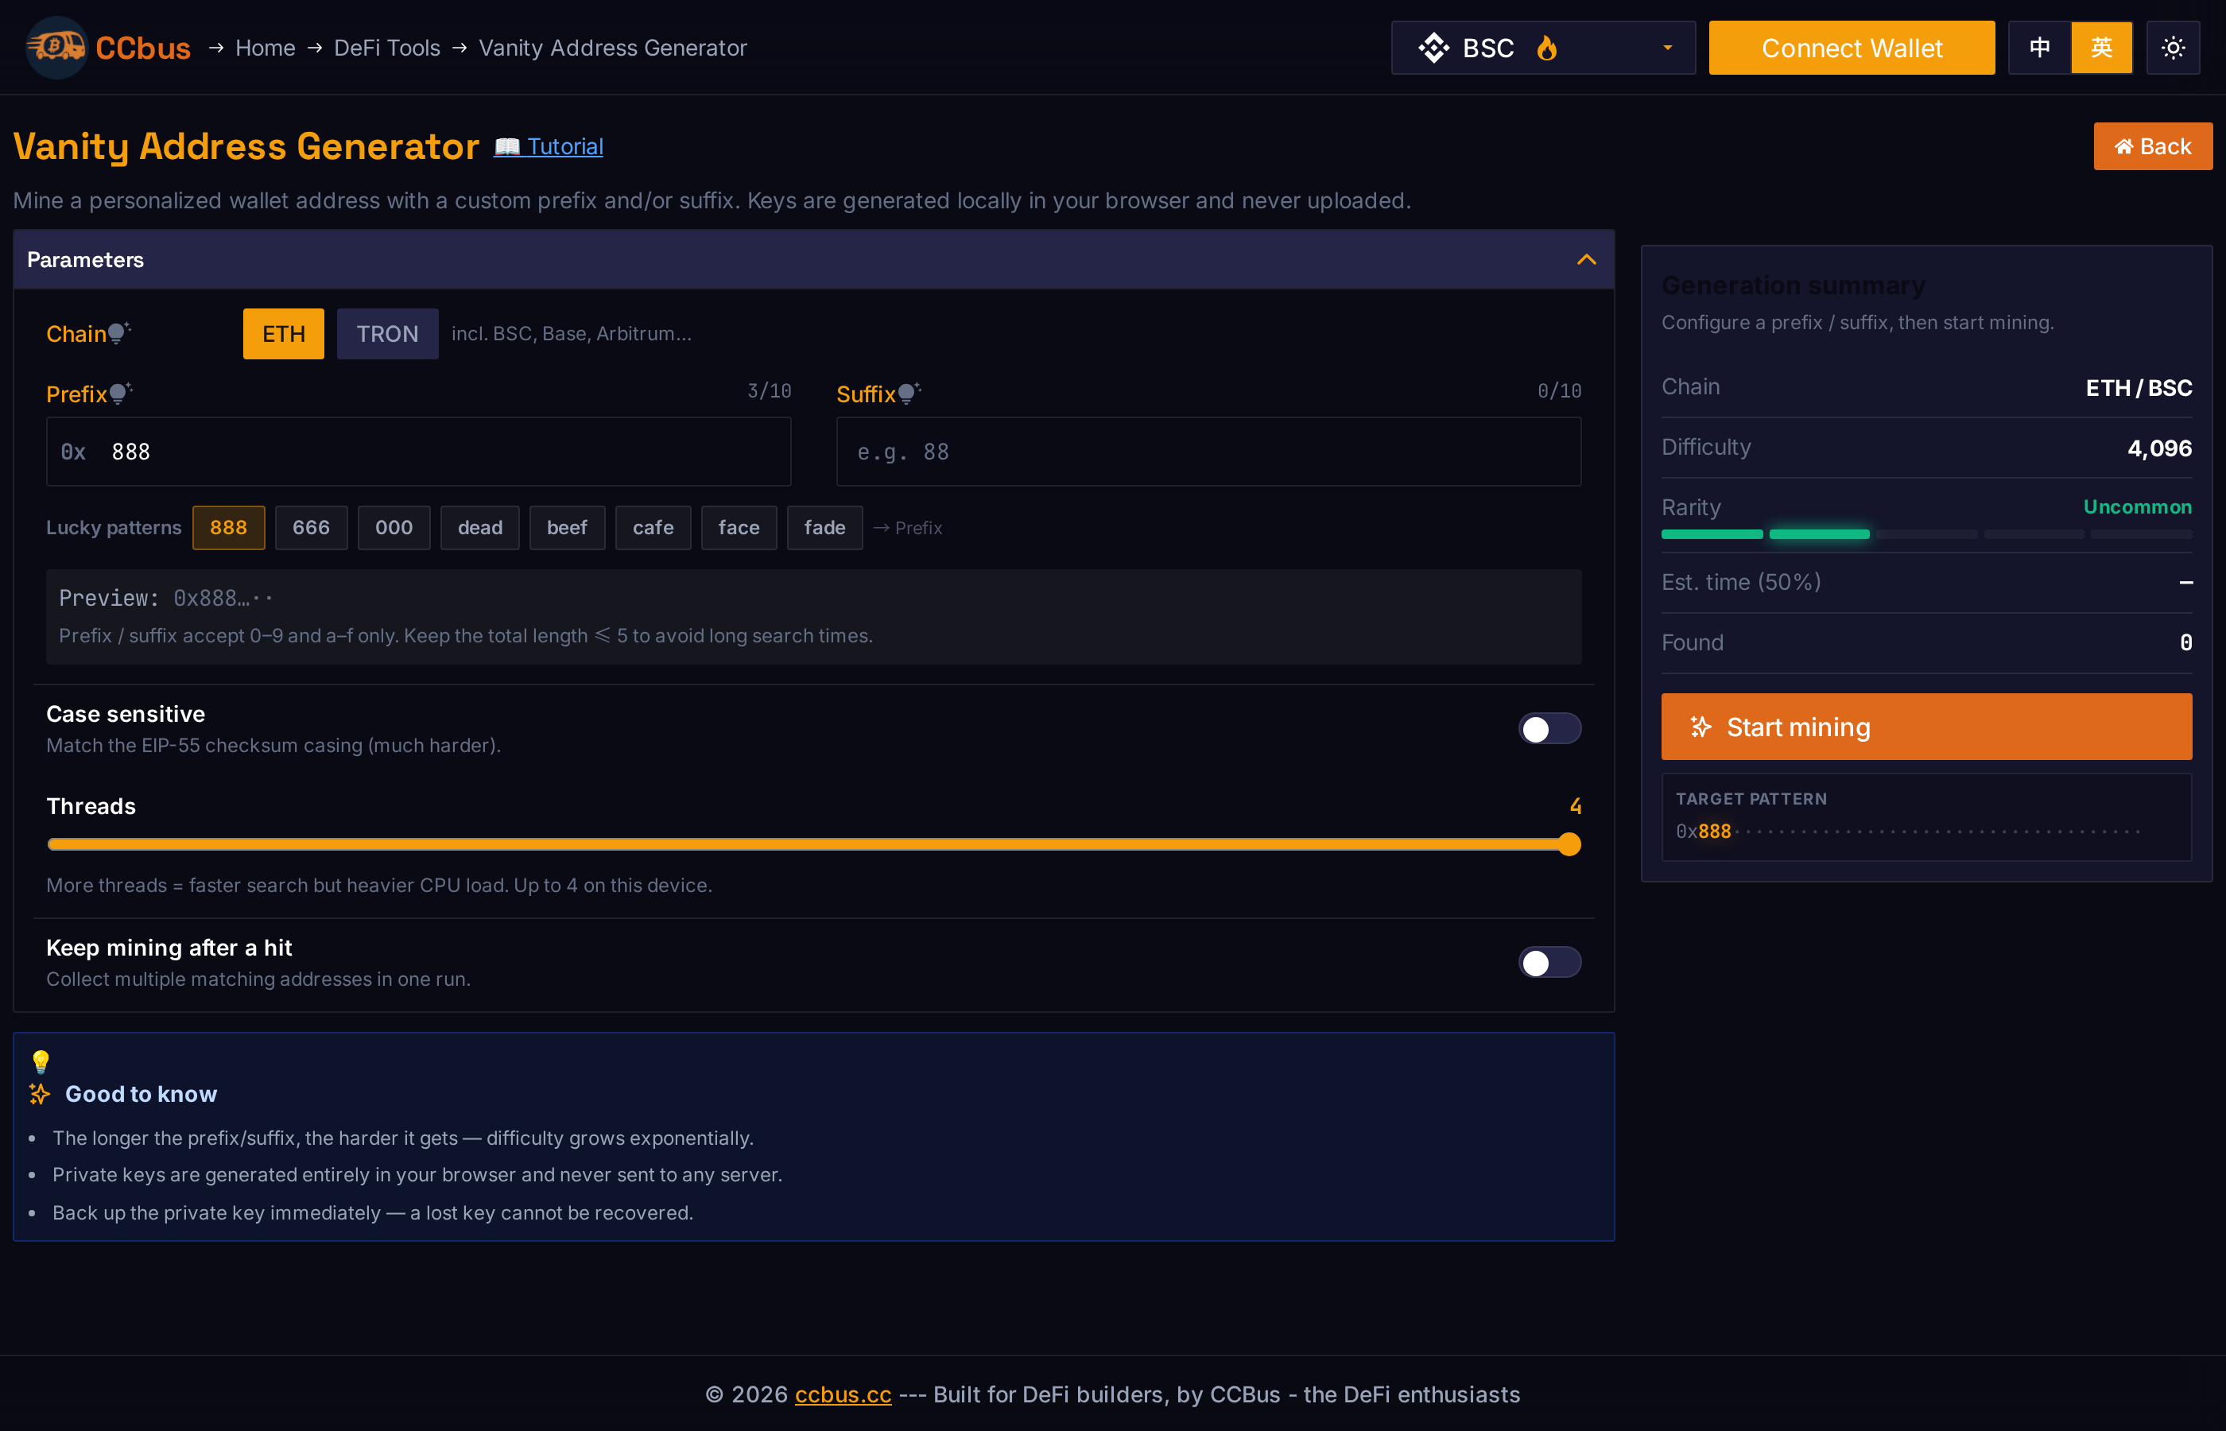Screen dimensions: 2226x1431
Task: Click the Start mining button
Action: tap(1926, 727)
